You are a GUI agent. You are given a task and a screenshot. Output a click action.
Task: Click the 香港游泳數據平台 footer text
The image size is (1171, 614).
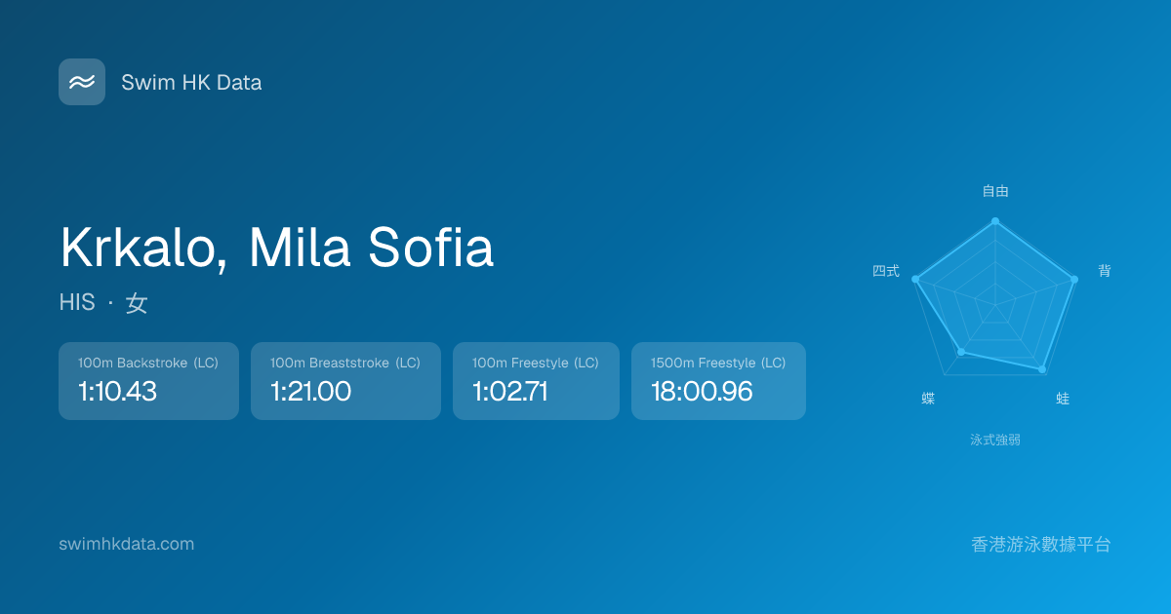pos(1041,544)
